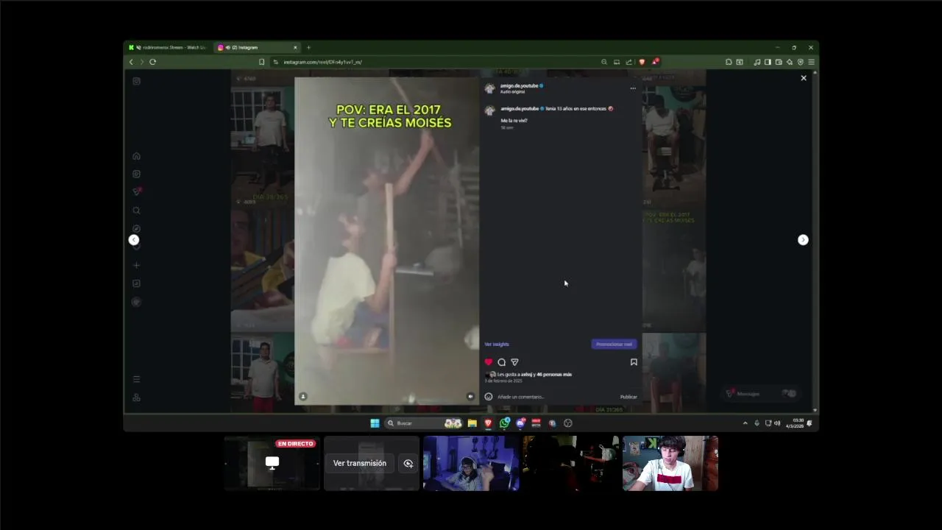Go to next reel with right arrow
Image resolution: width=942 pixels, height=530 pixels.
click(803, 240)
